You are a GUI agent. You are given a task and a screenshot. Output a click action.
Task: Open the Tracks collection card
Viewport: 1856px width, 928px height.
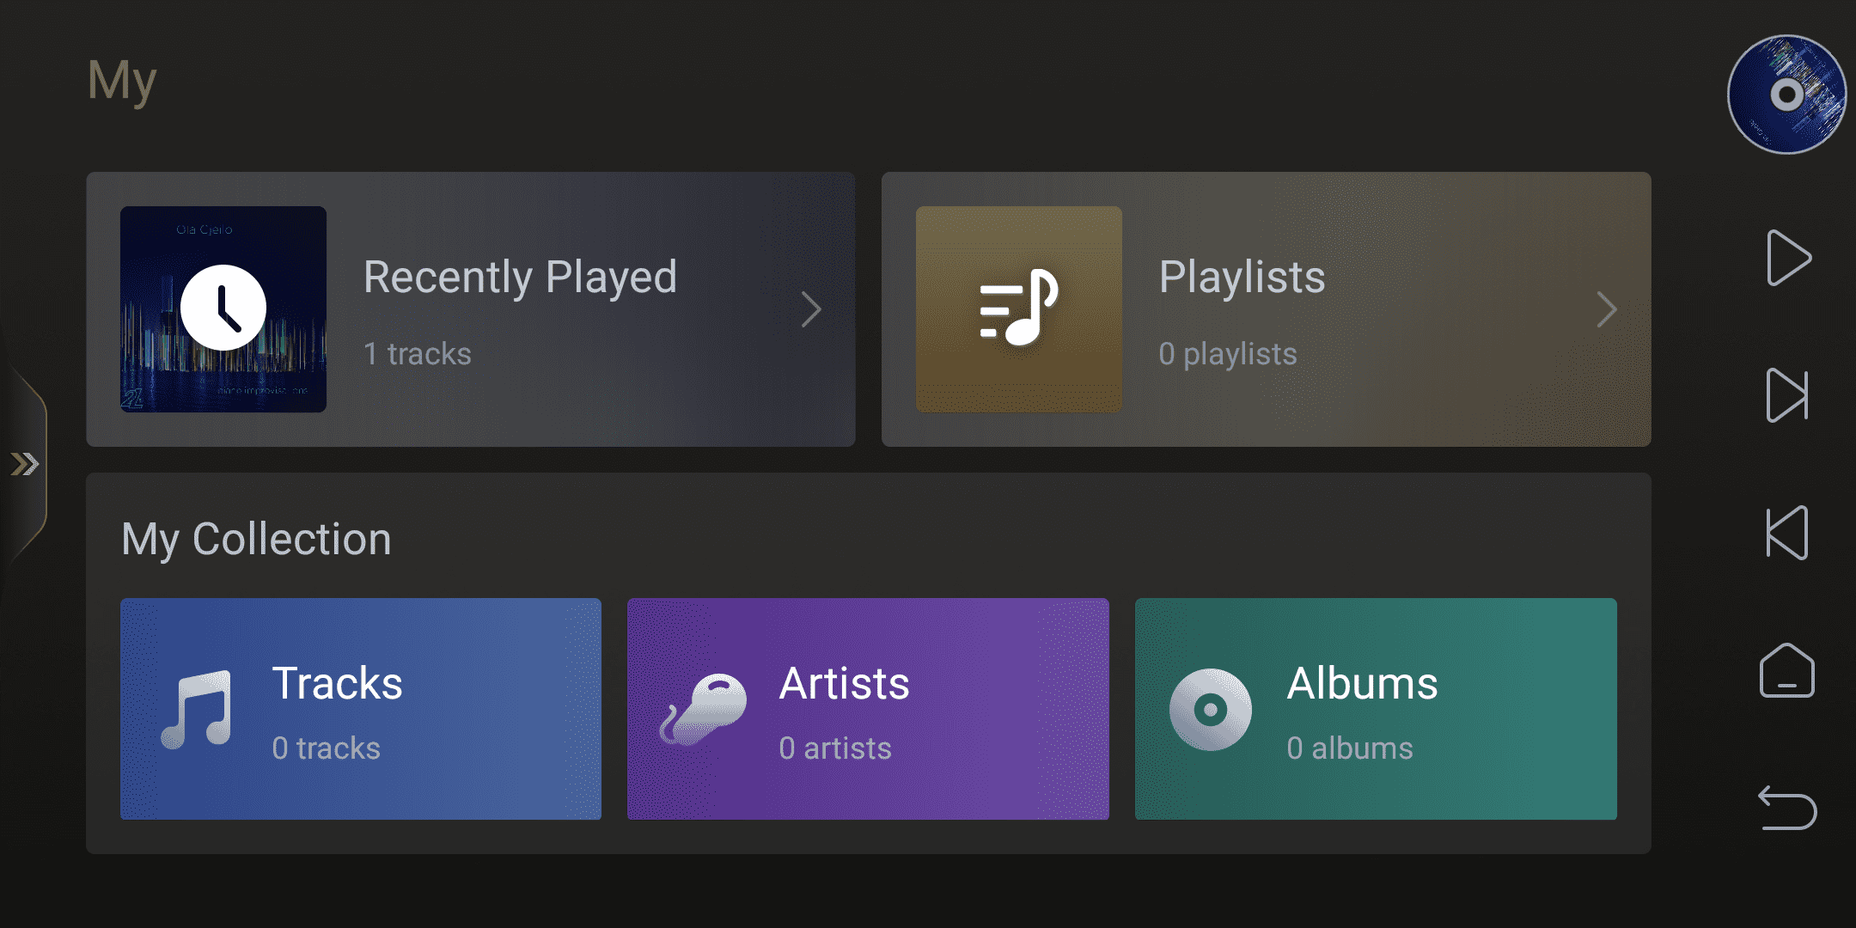[361, 709]
